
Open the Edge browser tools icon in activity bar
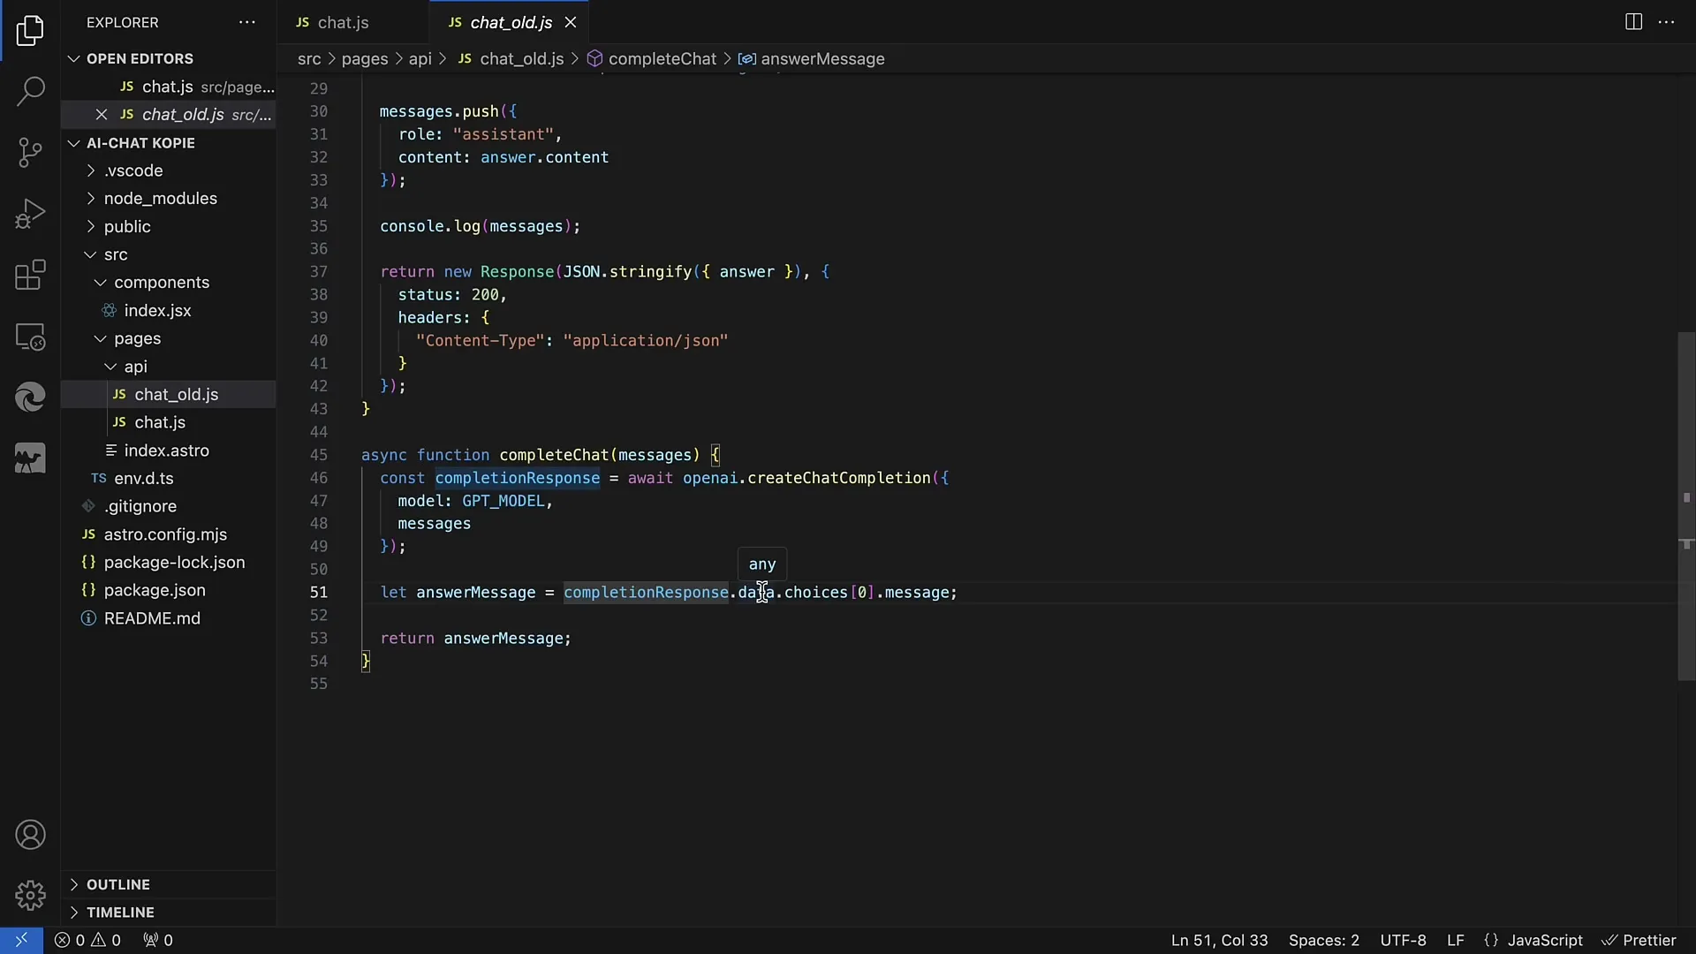tap(30, 397)
